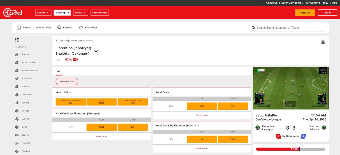Select Cricket icon in sidebar

tap(17, 111)
